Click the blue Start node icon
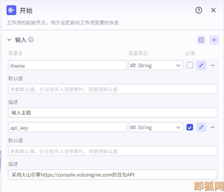 (11, 10)
